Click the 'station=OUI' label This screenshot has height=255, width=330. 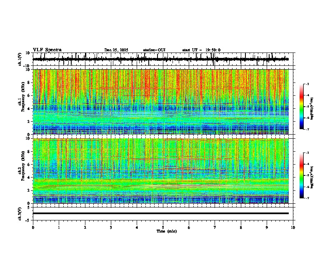[x=154, y=50]
